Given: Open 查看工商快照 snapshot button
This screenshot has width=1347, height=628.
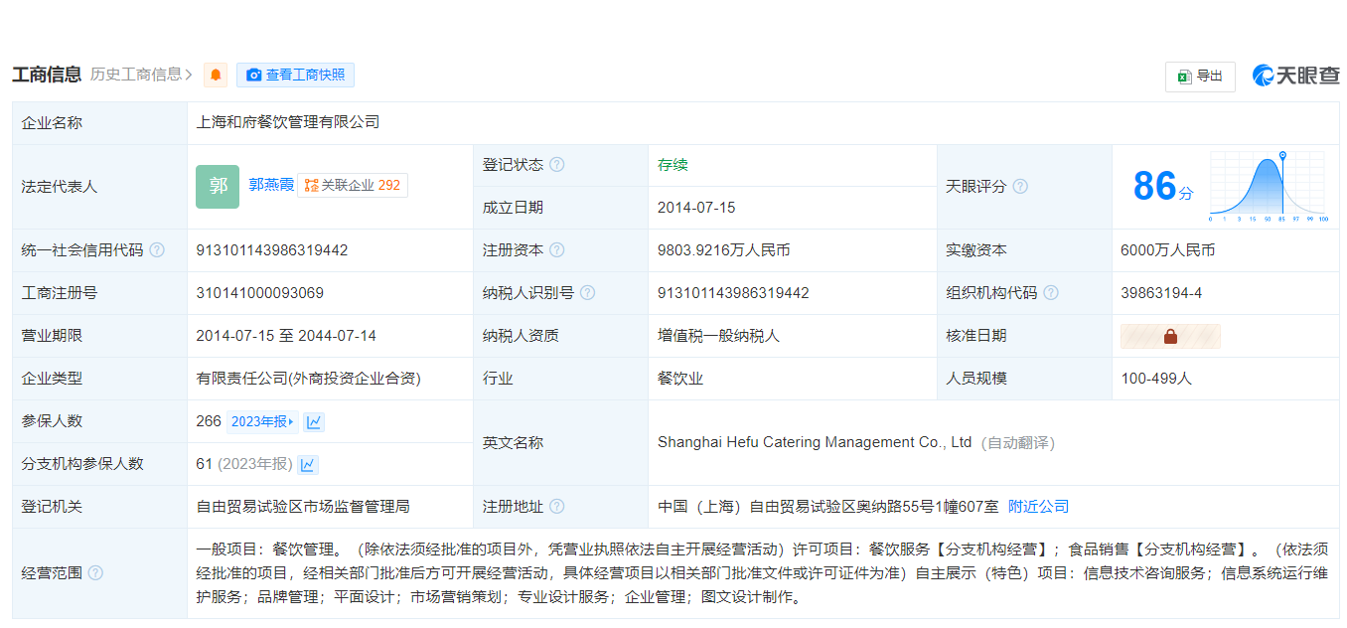Looking at the screenshot, I should 295,75.
